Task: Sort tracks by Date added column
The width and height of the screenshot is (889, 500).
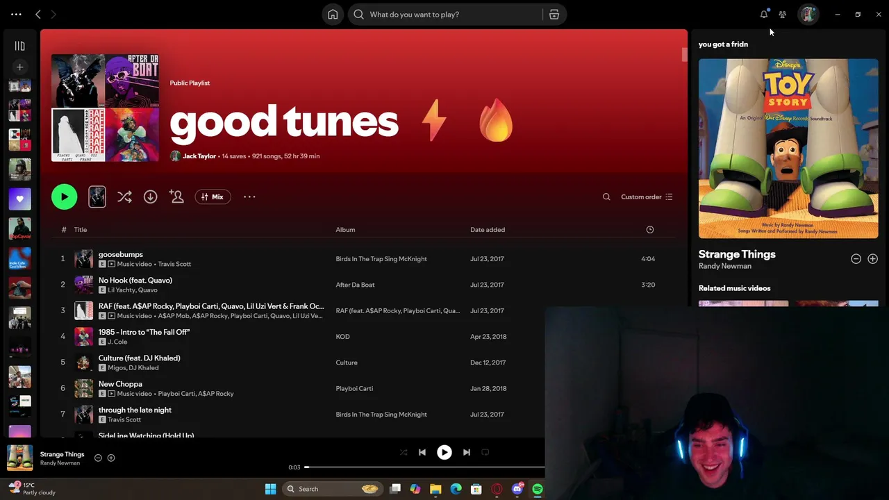Action: coord(488,230)
